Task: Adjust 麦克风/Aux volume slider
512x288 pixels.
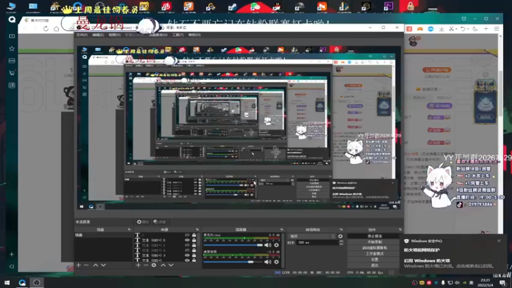Action: pyautogui.click(x=233, y=245)
